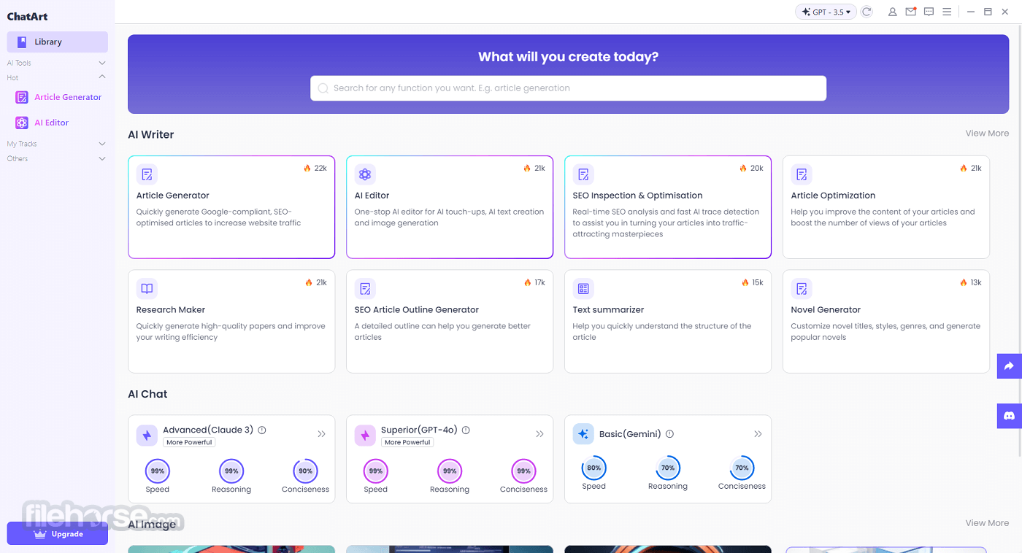Click the Text summarizer card title
1022x553 pixels.
tap(608, 310)
